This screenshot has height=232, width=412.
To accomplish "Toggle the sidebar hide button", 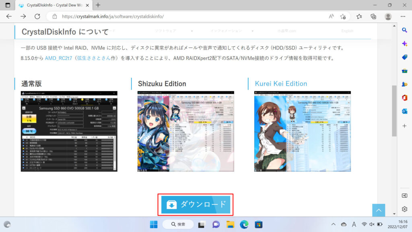I will [x=405, y=196].
